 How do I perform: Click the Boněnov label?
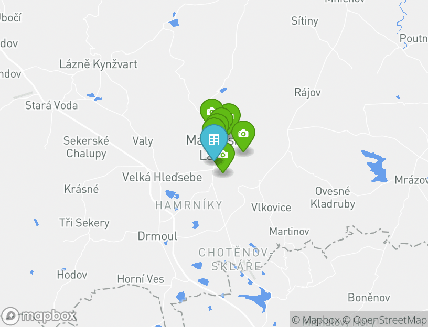coord(369,298)
